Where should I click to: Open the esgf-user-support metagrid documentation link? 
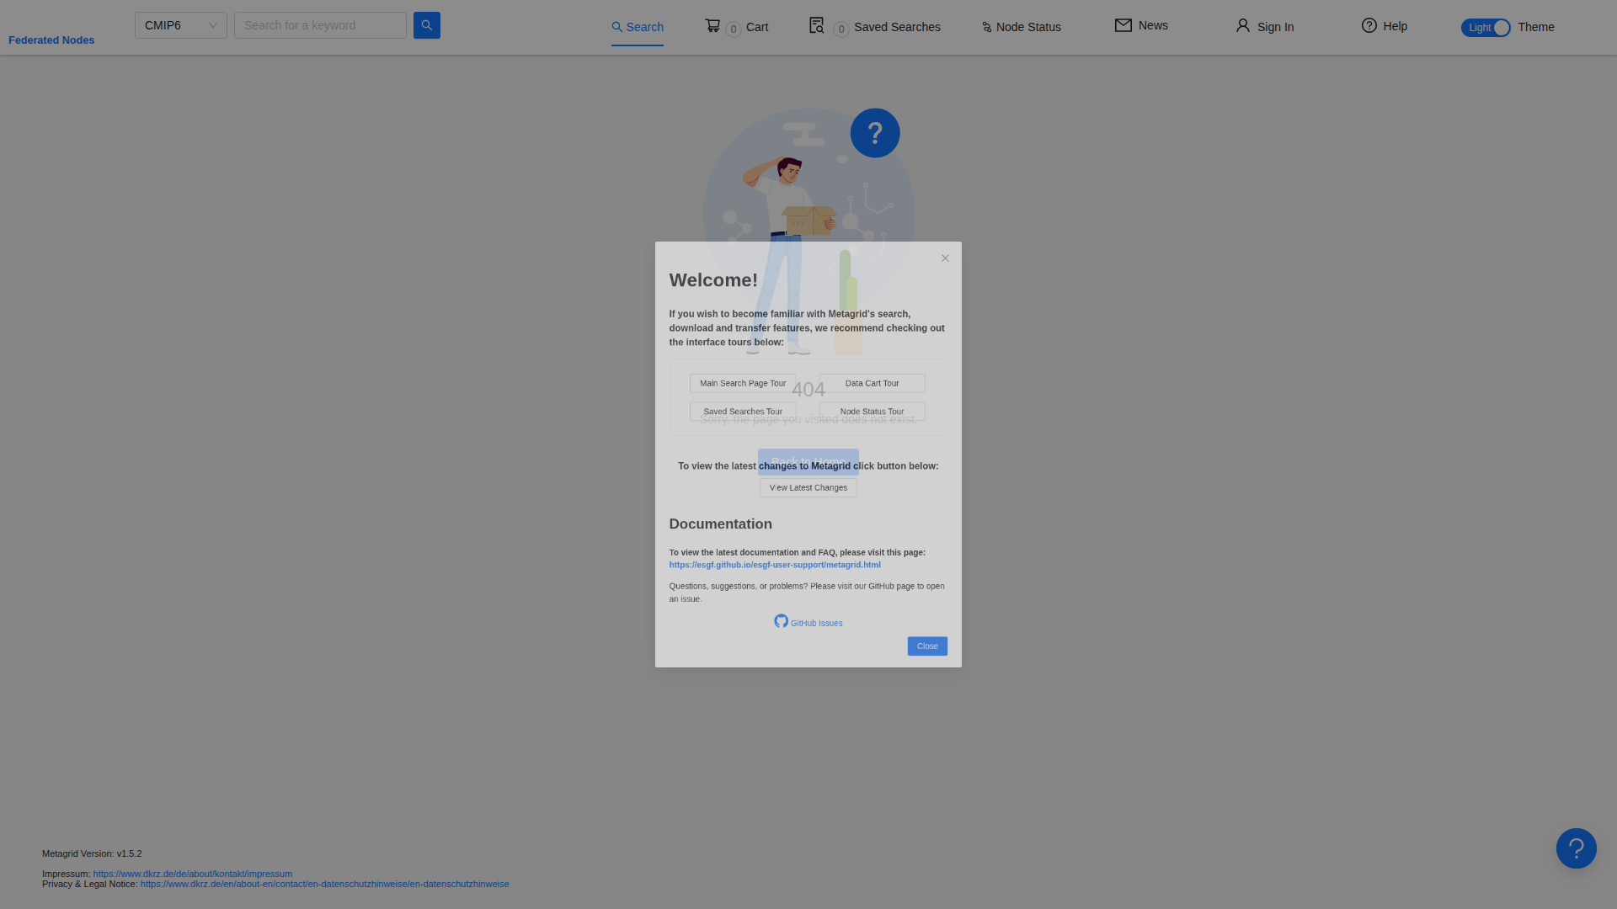pos(775,565)
